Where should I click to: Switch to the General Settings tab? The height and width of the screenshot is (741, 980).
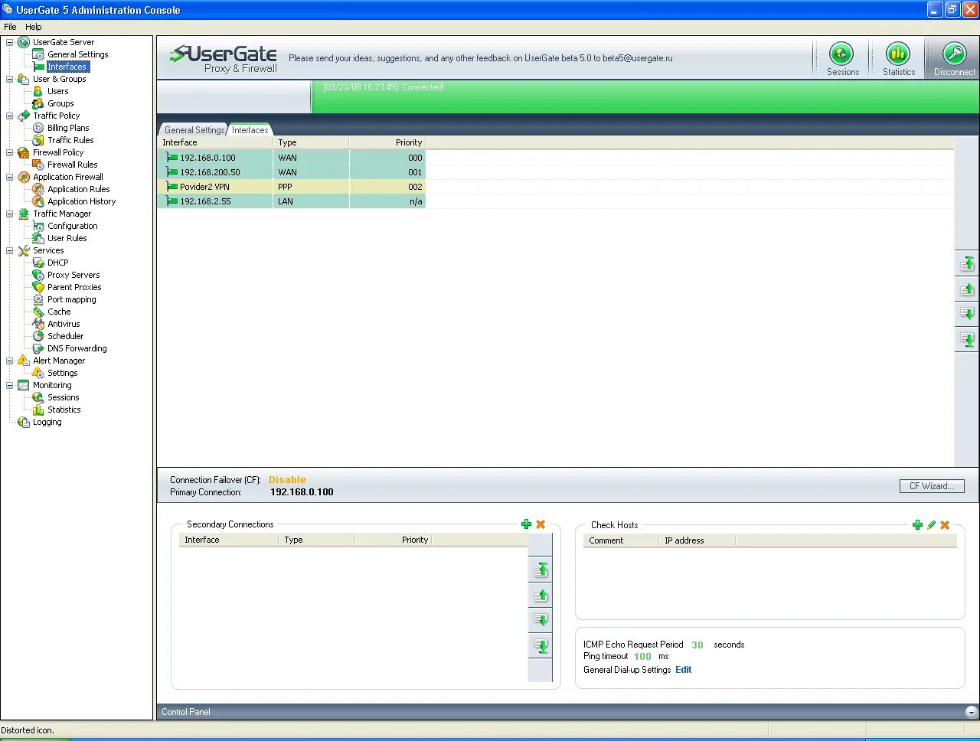(x=194, y=130)
